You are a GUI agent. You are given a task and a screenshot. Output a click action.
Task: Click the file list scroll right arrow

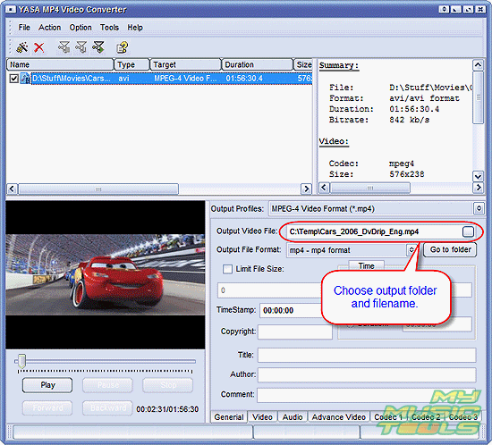[306, 189]
